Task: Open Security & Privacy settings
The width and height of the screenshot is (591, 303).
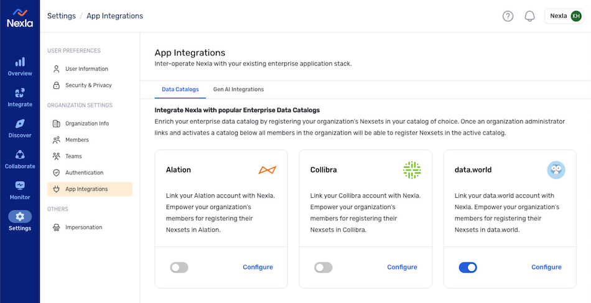Action: [x=90, y=85]
